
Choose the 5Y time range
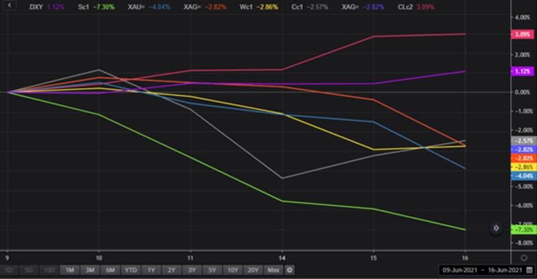(211, 270)
